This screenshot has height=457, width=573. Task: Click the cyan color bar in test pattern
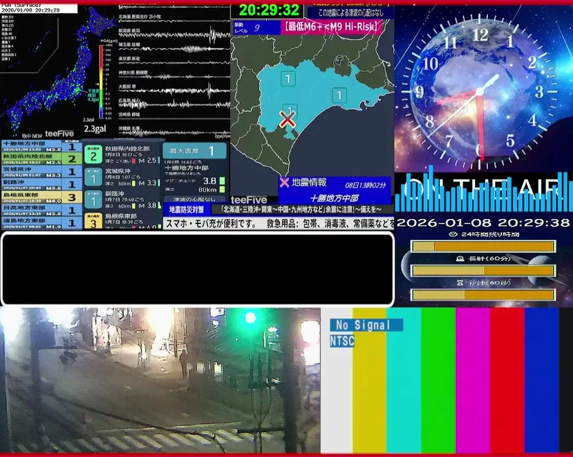click(404, 380)
